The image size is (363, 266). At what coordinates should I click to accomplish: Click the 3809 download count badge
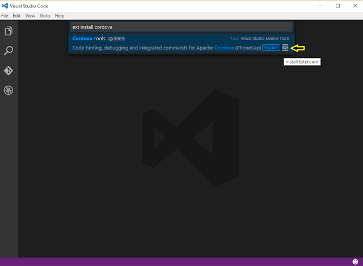[x=116, y=39]
